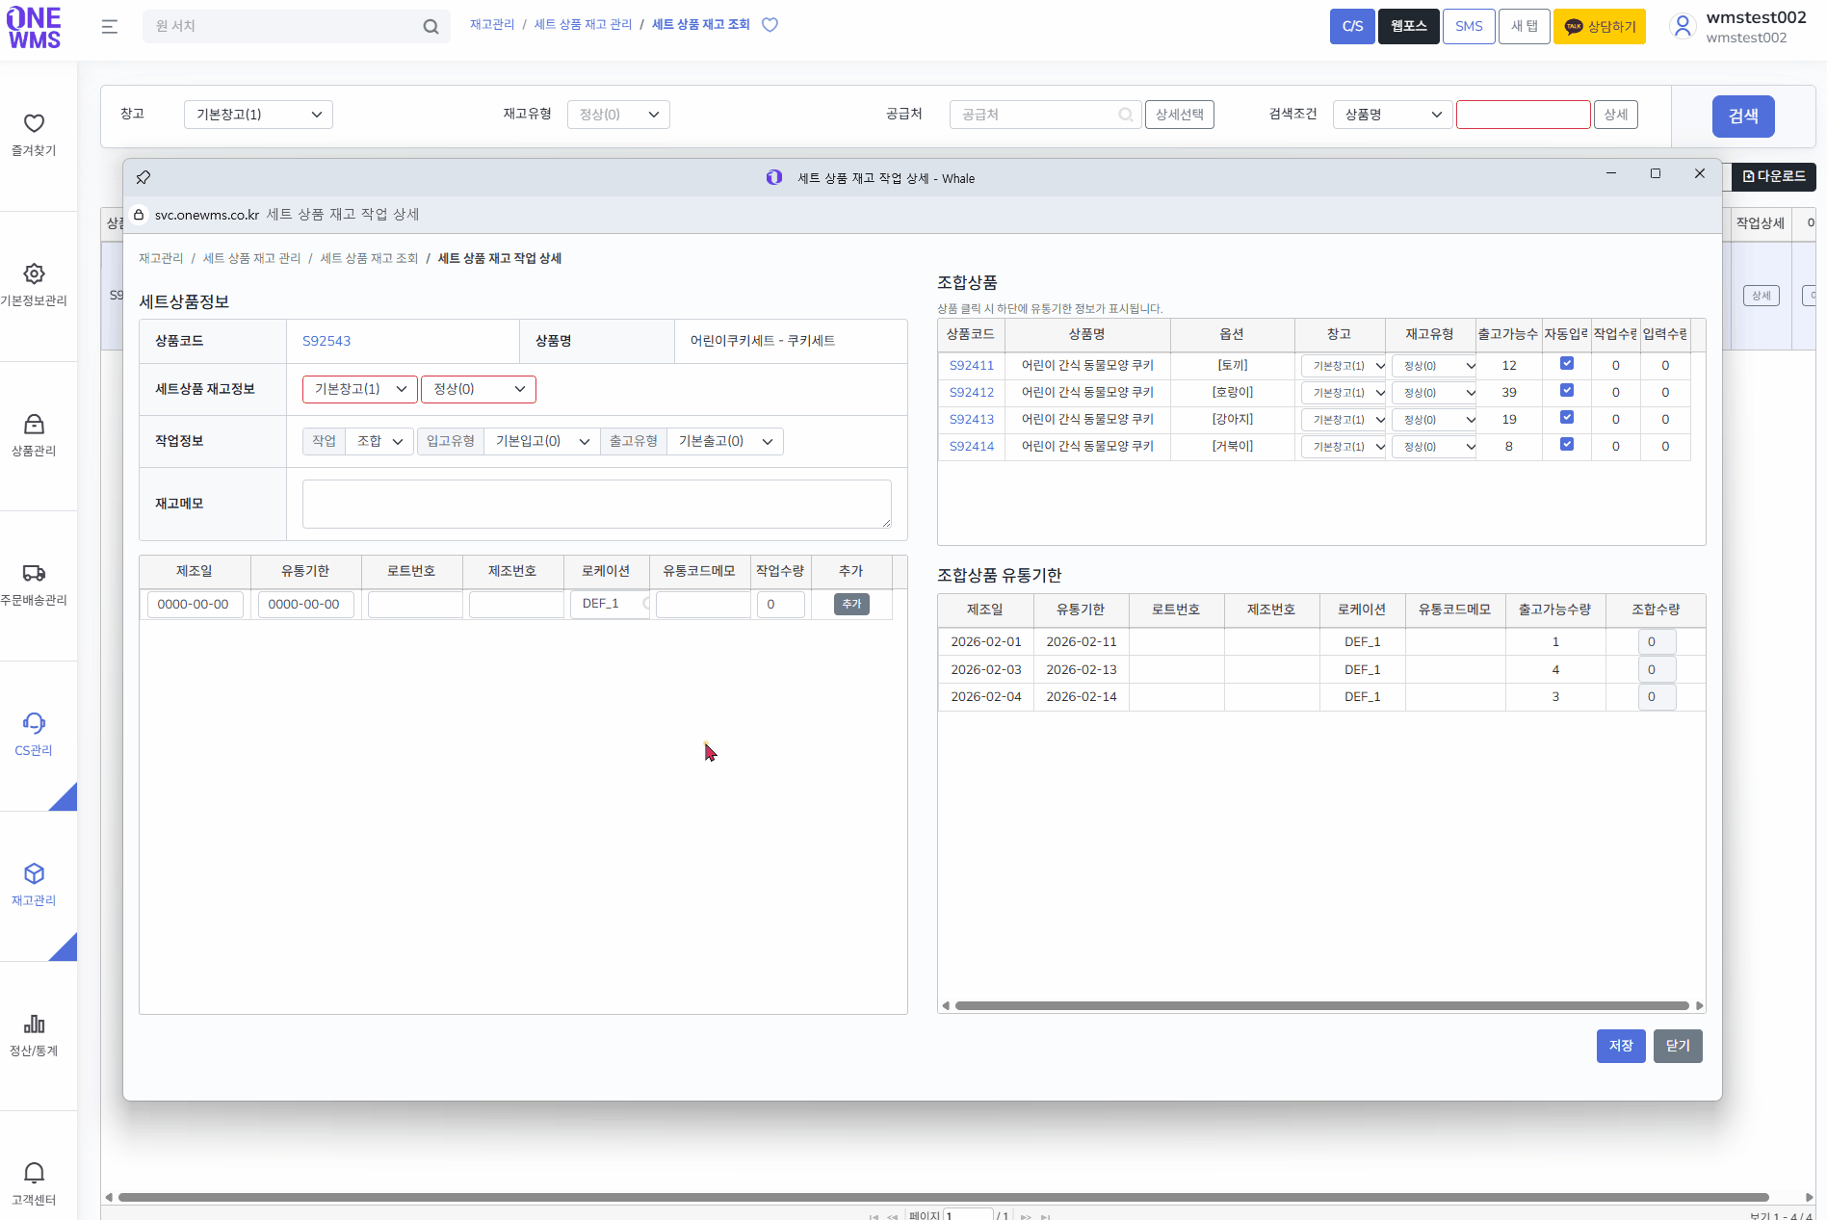This screenshot has width=1827, height=1220.
Task: Click the Whale browser icon in popup title
Action: [774, 177]
